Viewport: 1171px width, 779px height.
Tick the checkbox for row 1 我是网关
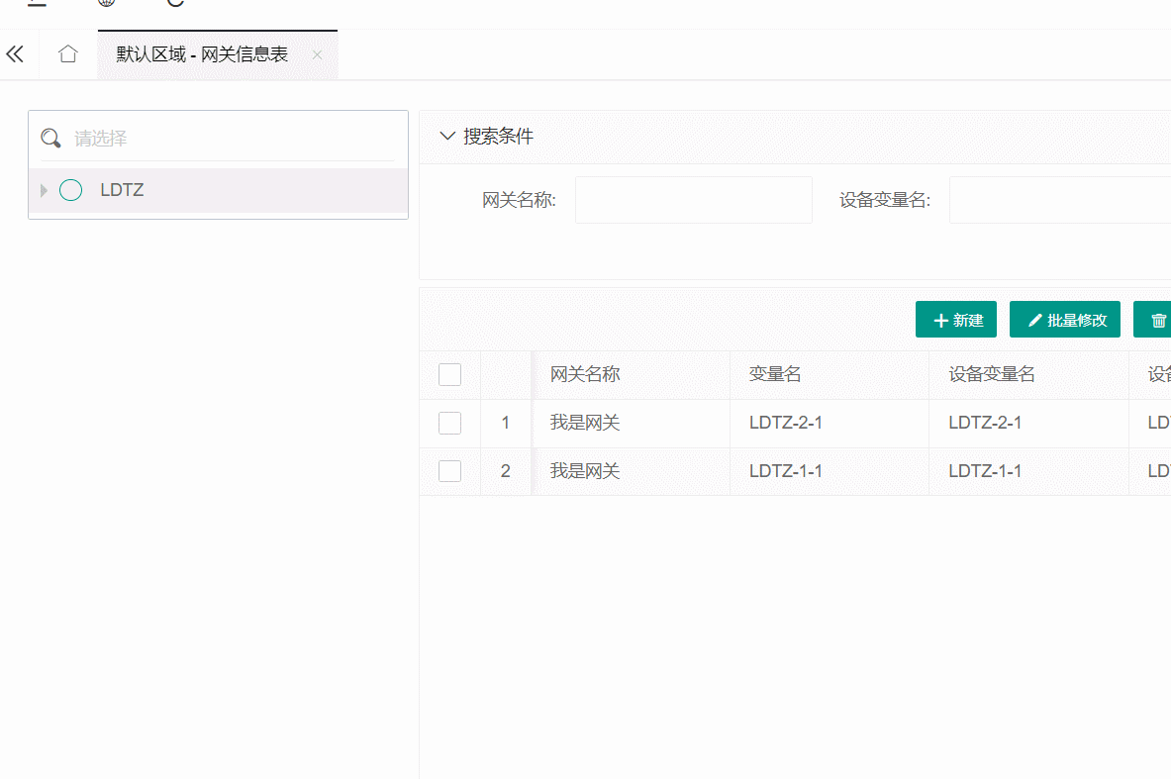[x=449, y=422]
